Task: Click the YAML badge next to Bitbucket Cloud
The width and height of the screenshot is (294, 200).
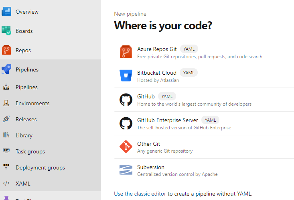Action: coord(189,73)
